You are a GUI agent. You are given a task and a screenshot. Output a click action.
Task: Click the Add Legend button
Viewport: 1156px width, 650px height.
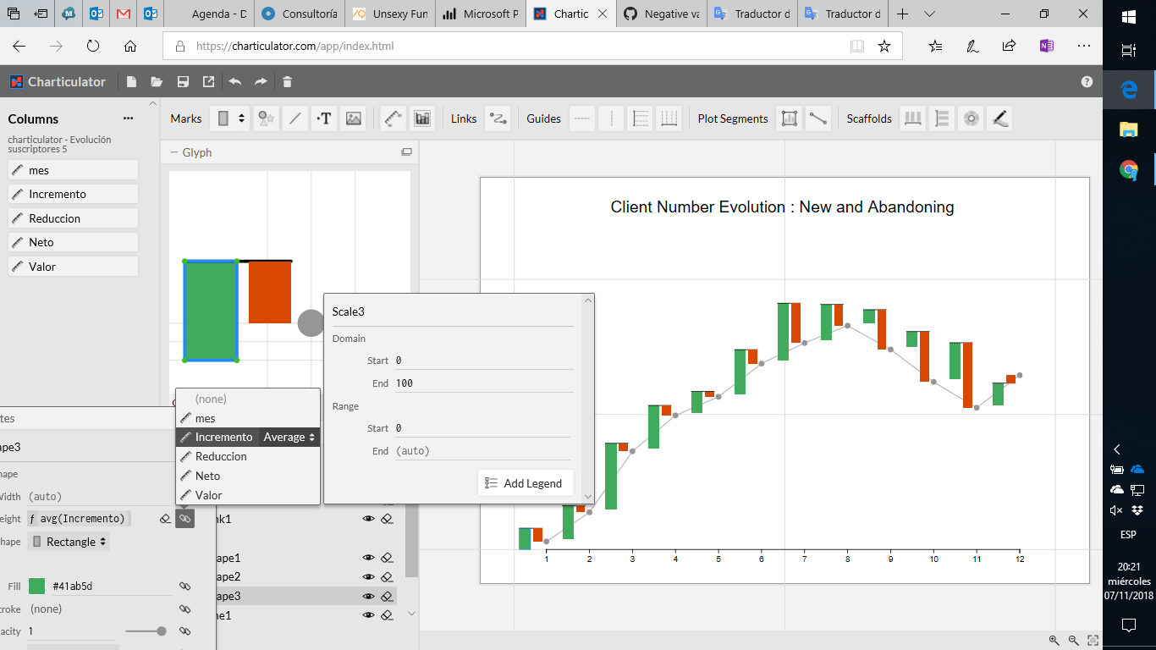pos(526,483)
